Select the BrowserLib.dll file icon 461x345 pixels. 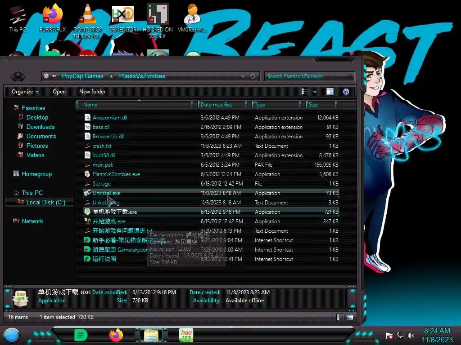click(87, 136)
